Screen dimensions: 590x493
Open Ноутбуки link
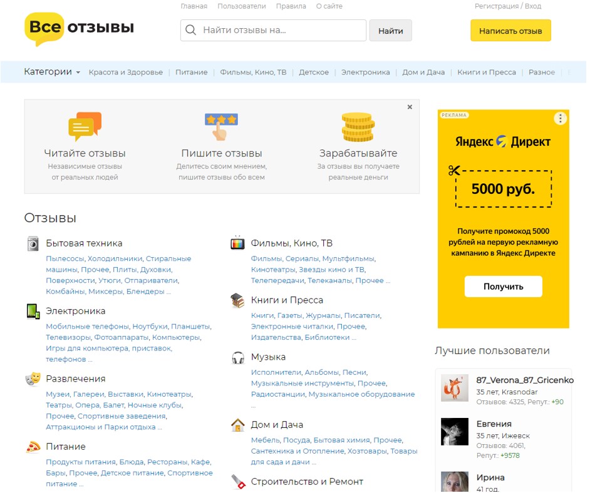point(150,326)
